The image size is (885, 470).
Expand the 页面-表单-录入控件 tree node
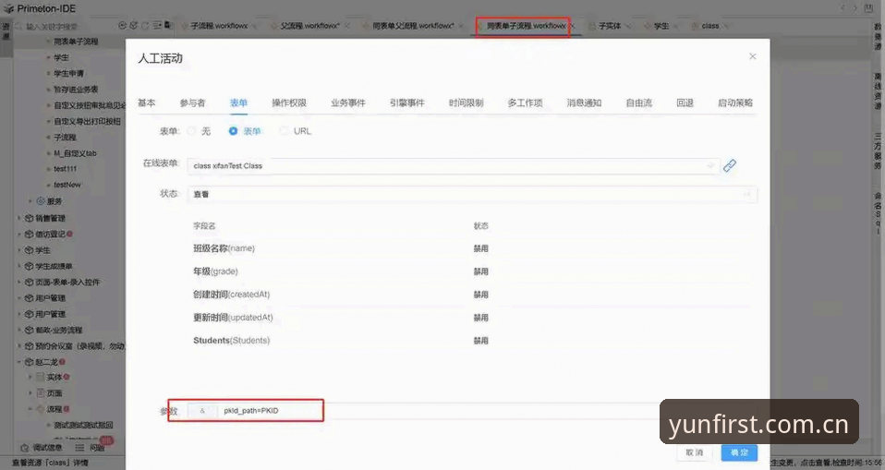click(19, 283)
